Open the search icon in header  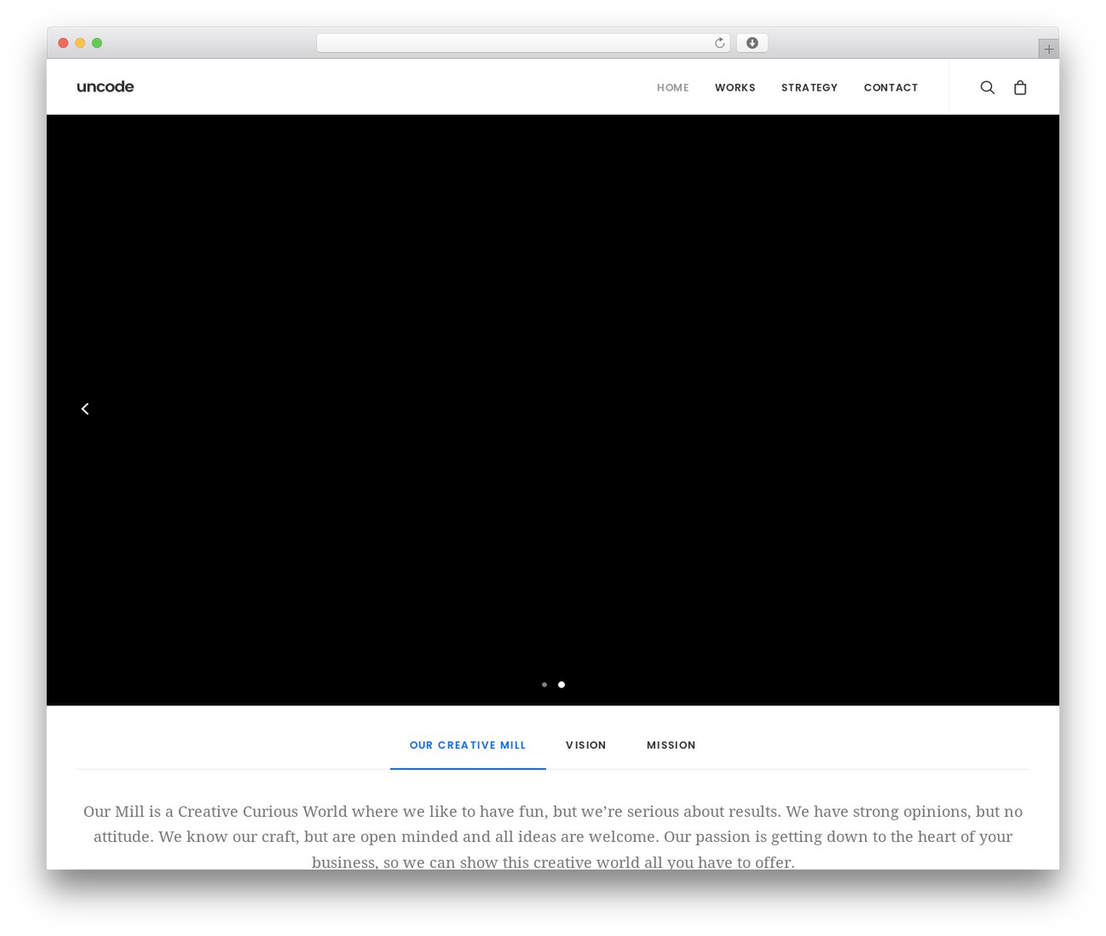click(987, 87)
